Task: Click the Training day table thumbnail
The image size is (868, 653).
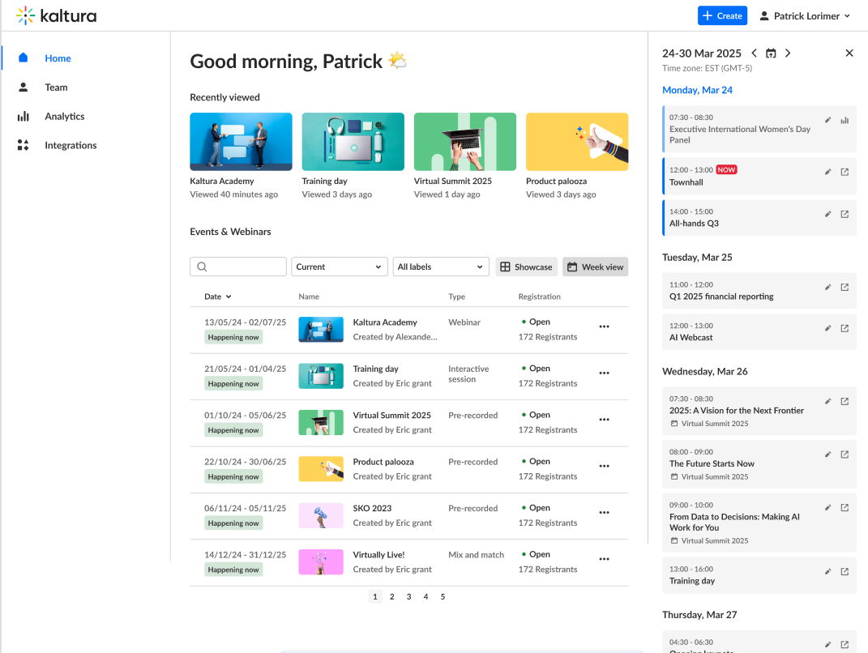Action: 321,376
